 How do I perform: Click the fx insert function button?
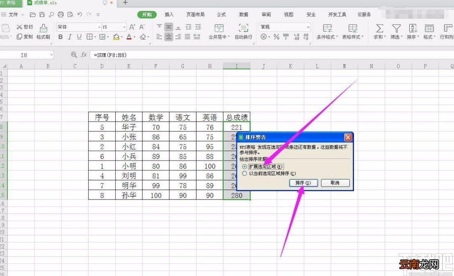84,55
